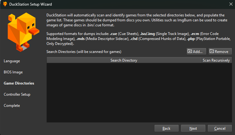Click the Remove directory button label
235x135 pixels.
click(221, 52)
